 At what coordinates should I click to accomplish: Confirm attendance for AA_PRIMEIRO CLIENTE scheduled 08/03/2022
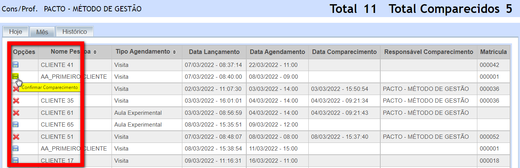(16, 77)
